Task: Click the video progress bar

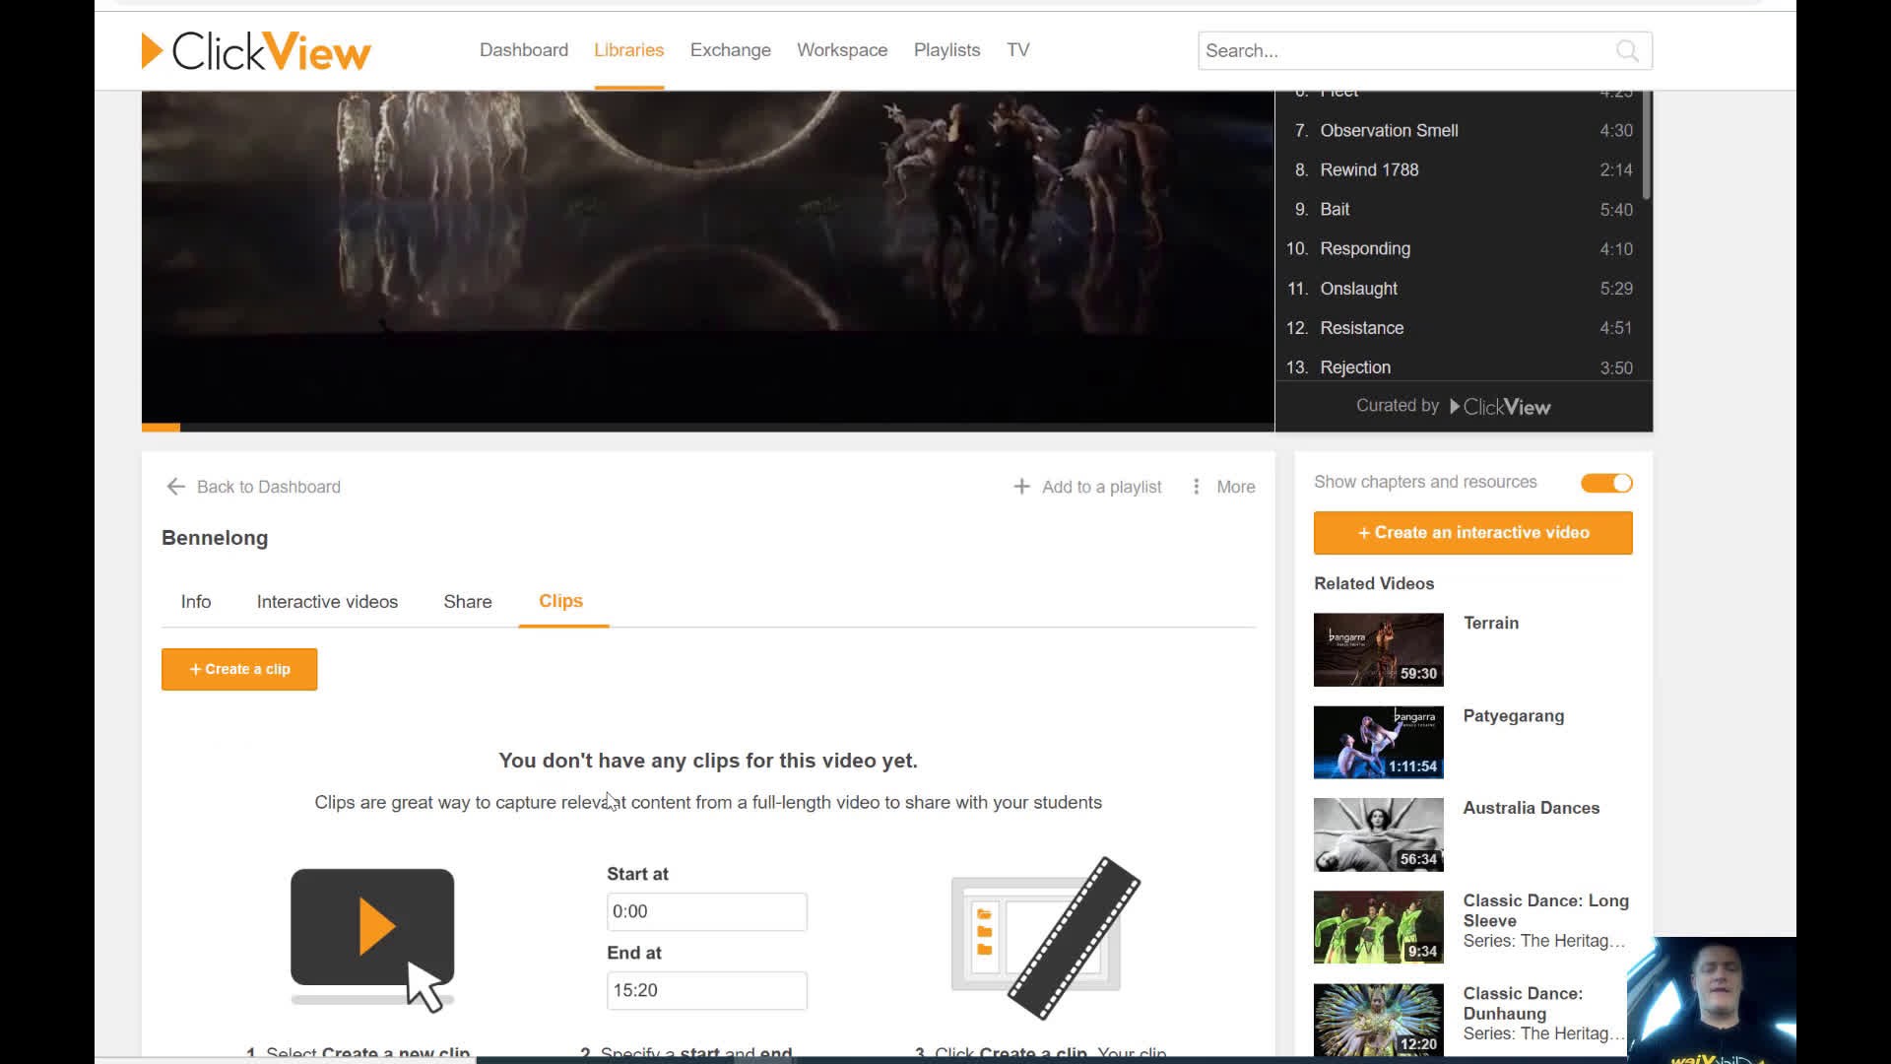Action: point(708,428)
